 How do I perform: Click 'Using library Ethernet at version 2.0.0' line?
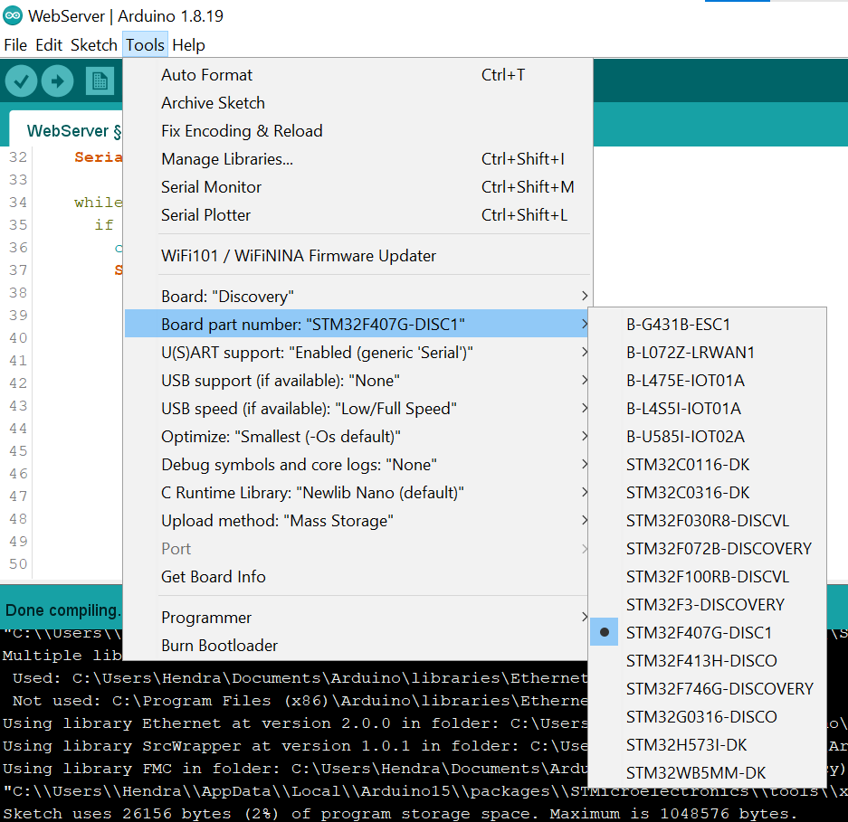(295, 723)
